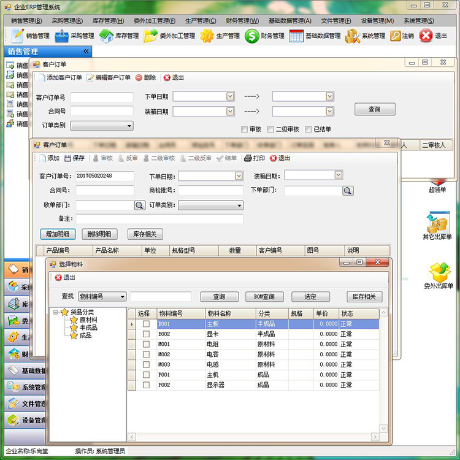Select 原材料 in category tree

[88, 320]
